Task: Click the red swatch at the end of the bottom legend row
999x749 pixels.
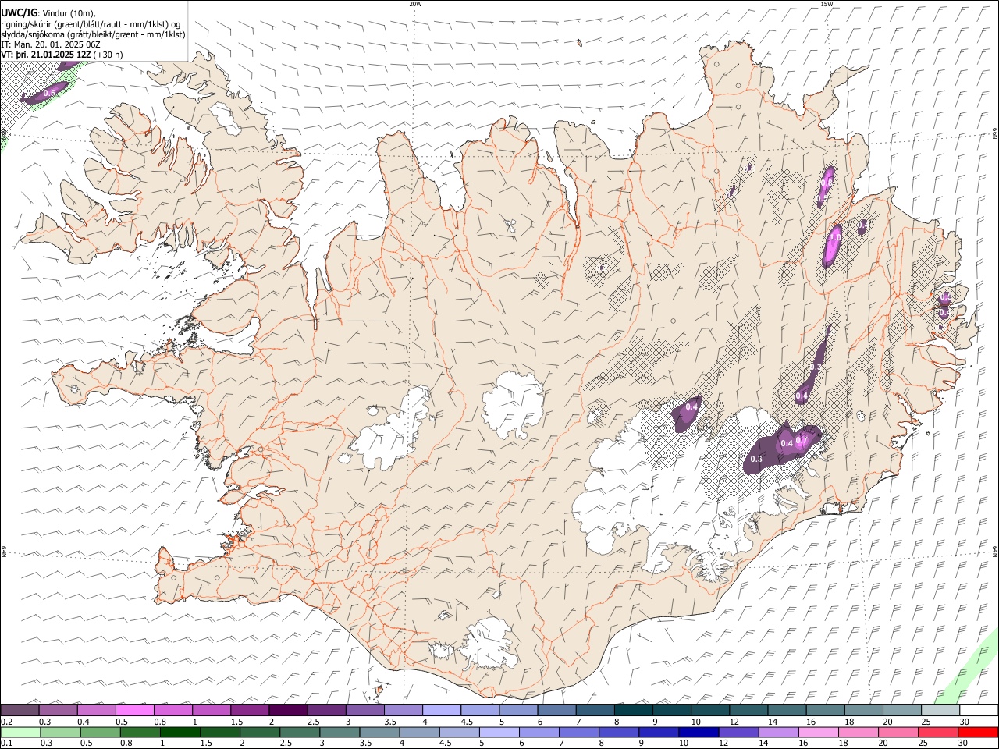Action: coord(978,733)
